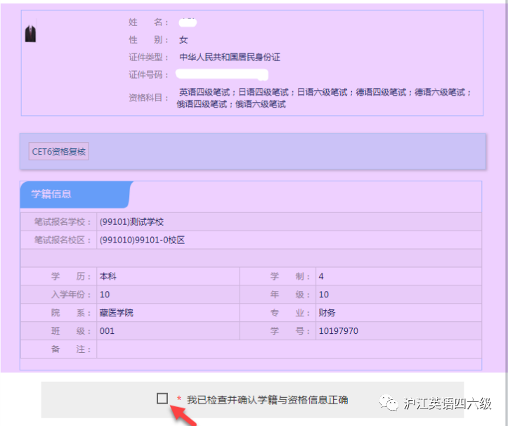Click the 我已检查并确认学籍与资格信息正确 label text
Image resolution: width=508 pixels, height=426 pixels.
click(x=267, y=400)
